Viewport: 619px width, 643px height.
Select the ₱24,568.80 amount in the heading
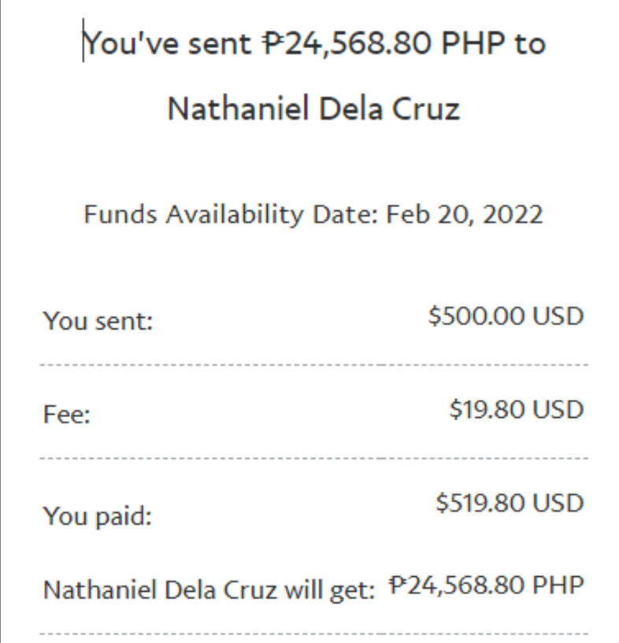tap(347, 43)
